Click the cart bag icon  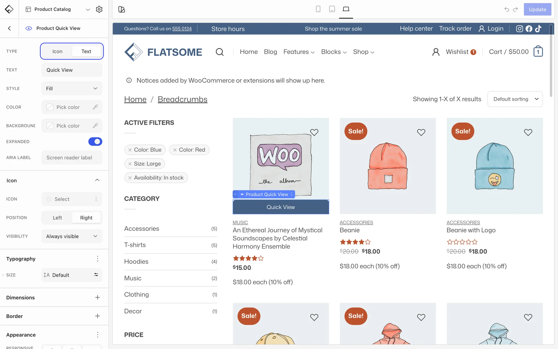[x=538, y=51]
